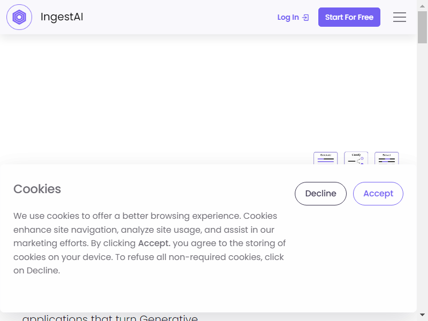Screen dimensions: 428x321
Task: Click the IngestAI hexagon logo icon
Action: tap(19, 17)
